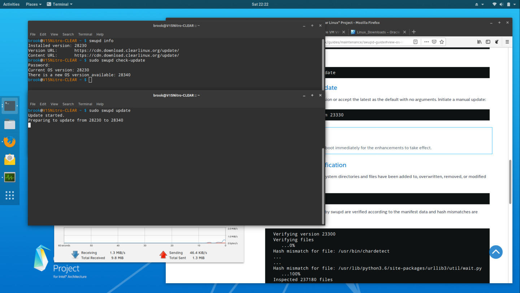520x293 pixels.
Task: Click the volume icon in top bar
Action: [501, 4]
